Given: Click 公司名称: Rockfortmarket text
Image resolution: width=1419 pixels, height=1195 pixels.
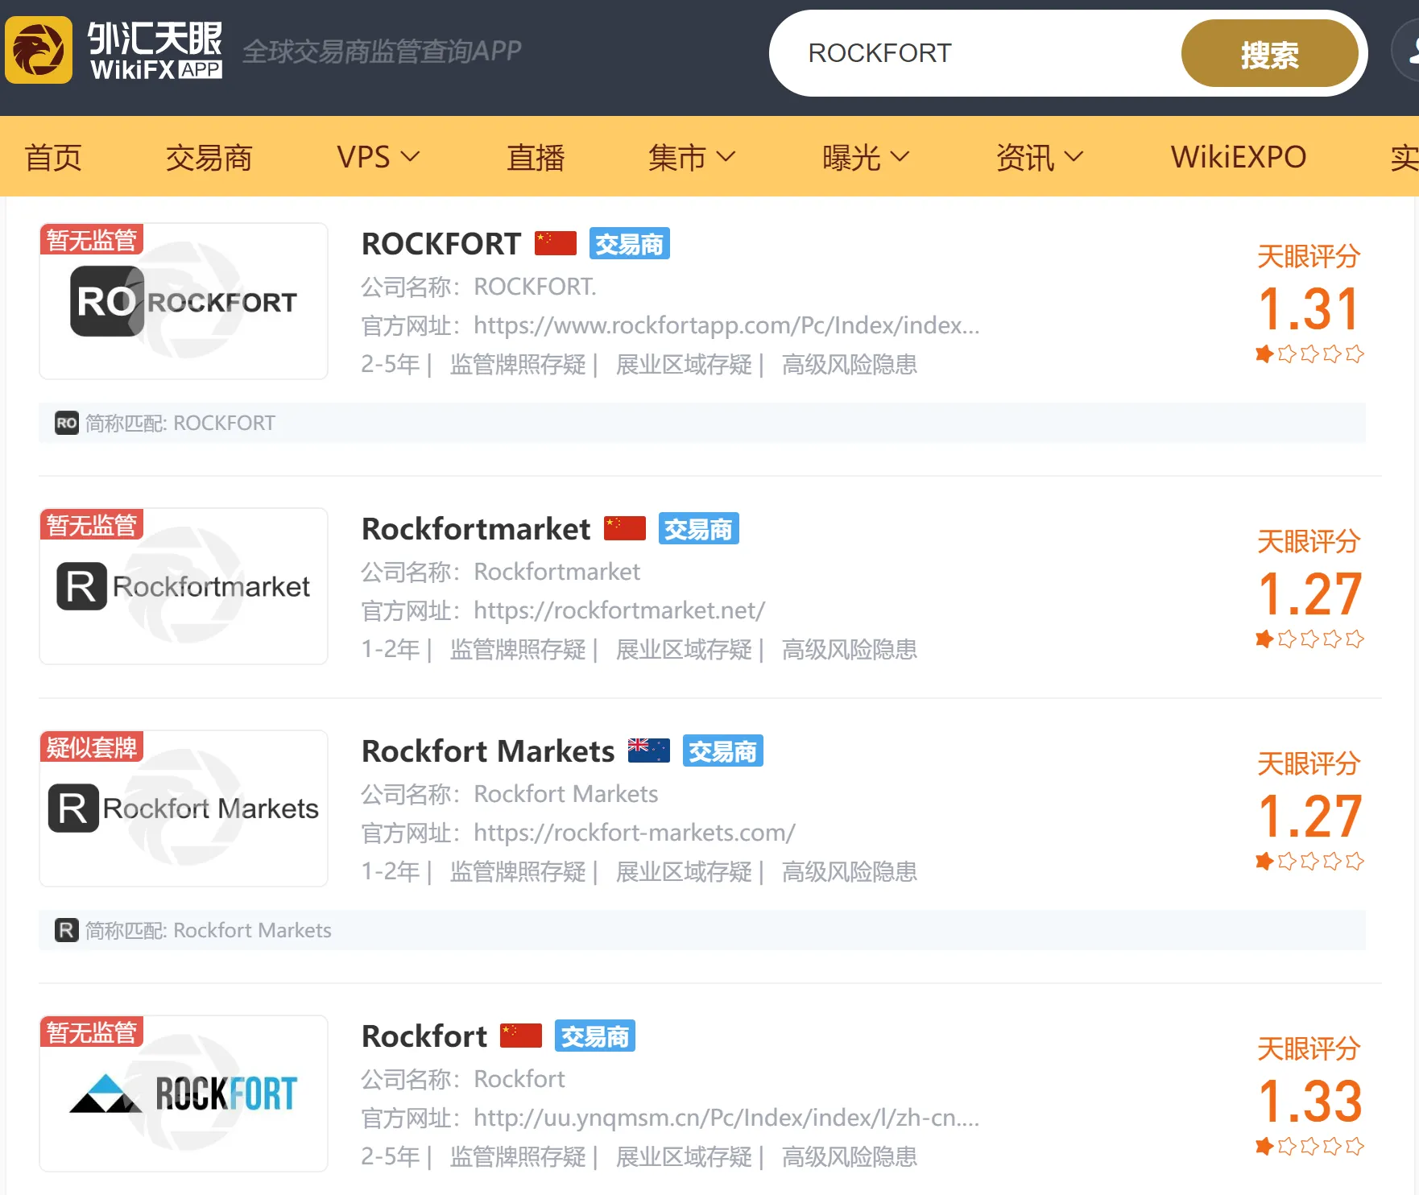Looking at the screenshot, I should (x=501, y=572).
